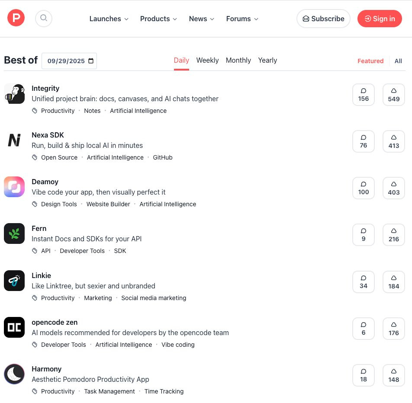Click the Product Hunt logo
412x403 pixels.
point(16,18)
